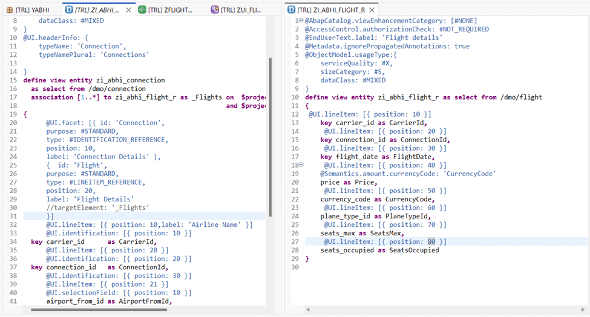The width and height of the screenshot is (590, 317).
Task: Click the ZFLIGHT tab's green icon
Action: click(x=142, y=10)
